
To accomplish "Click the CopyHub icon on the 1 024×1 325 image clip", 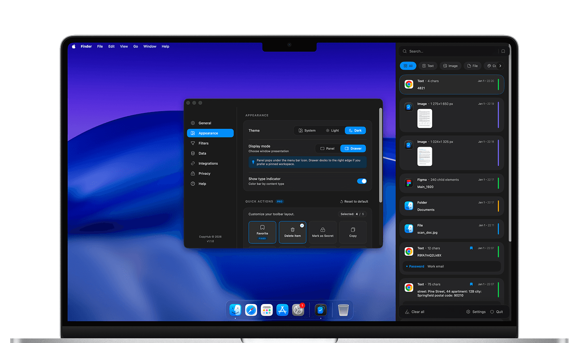I will tap(409, 145).
